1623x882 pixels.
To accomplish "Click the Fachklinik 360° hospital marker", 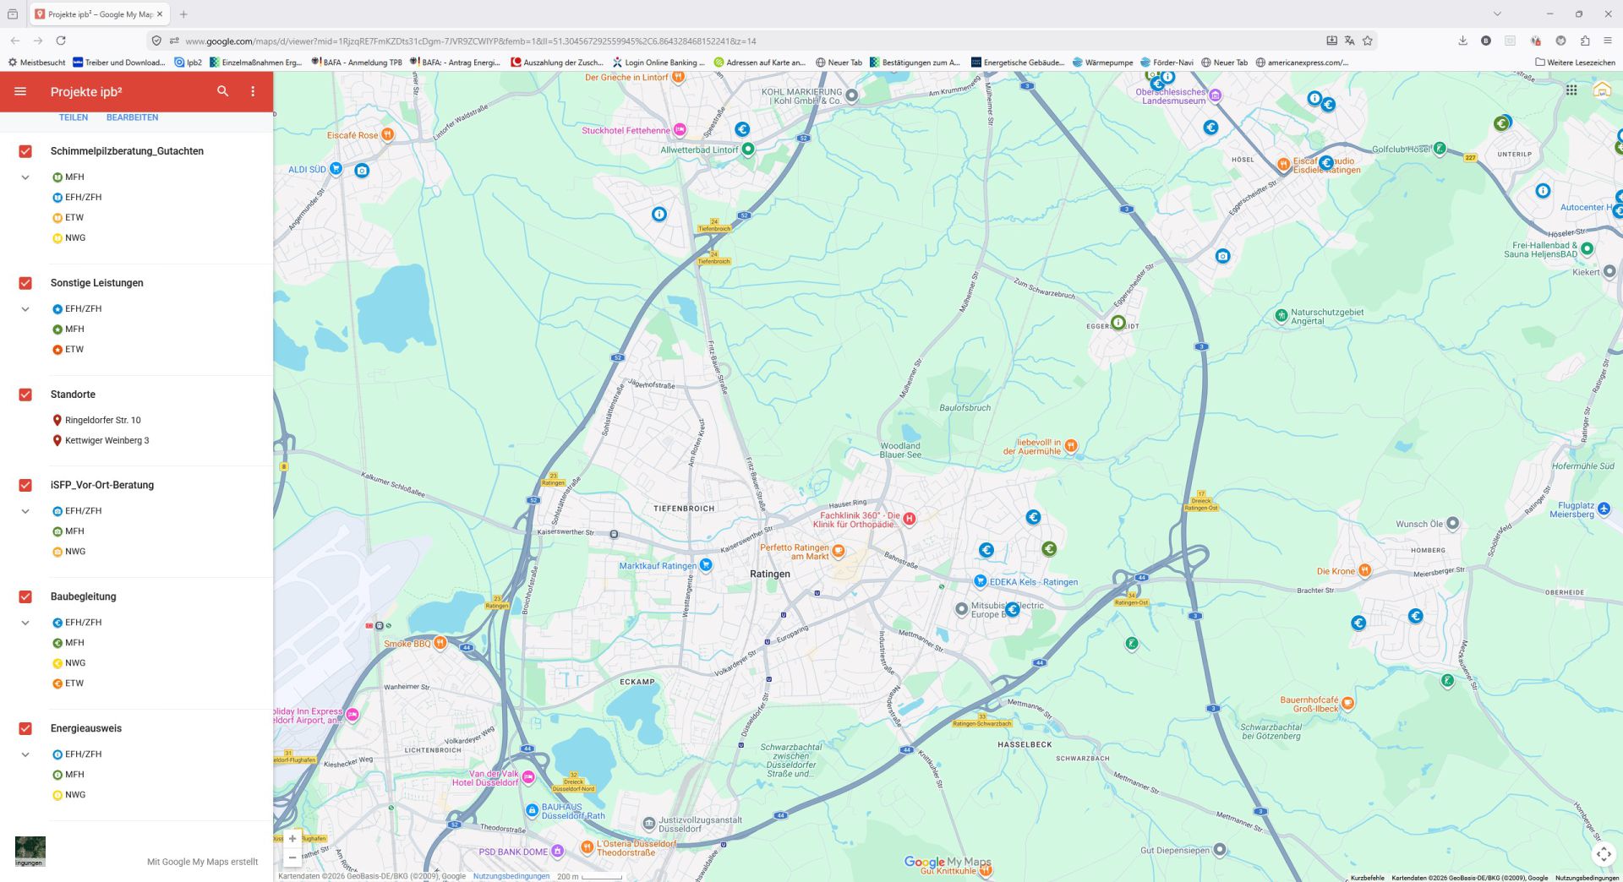I will point(910,519).
